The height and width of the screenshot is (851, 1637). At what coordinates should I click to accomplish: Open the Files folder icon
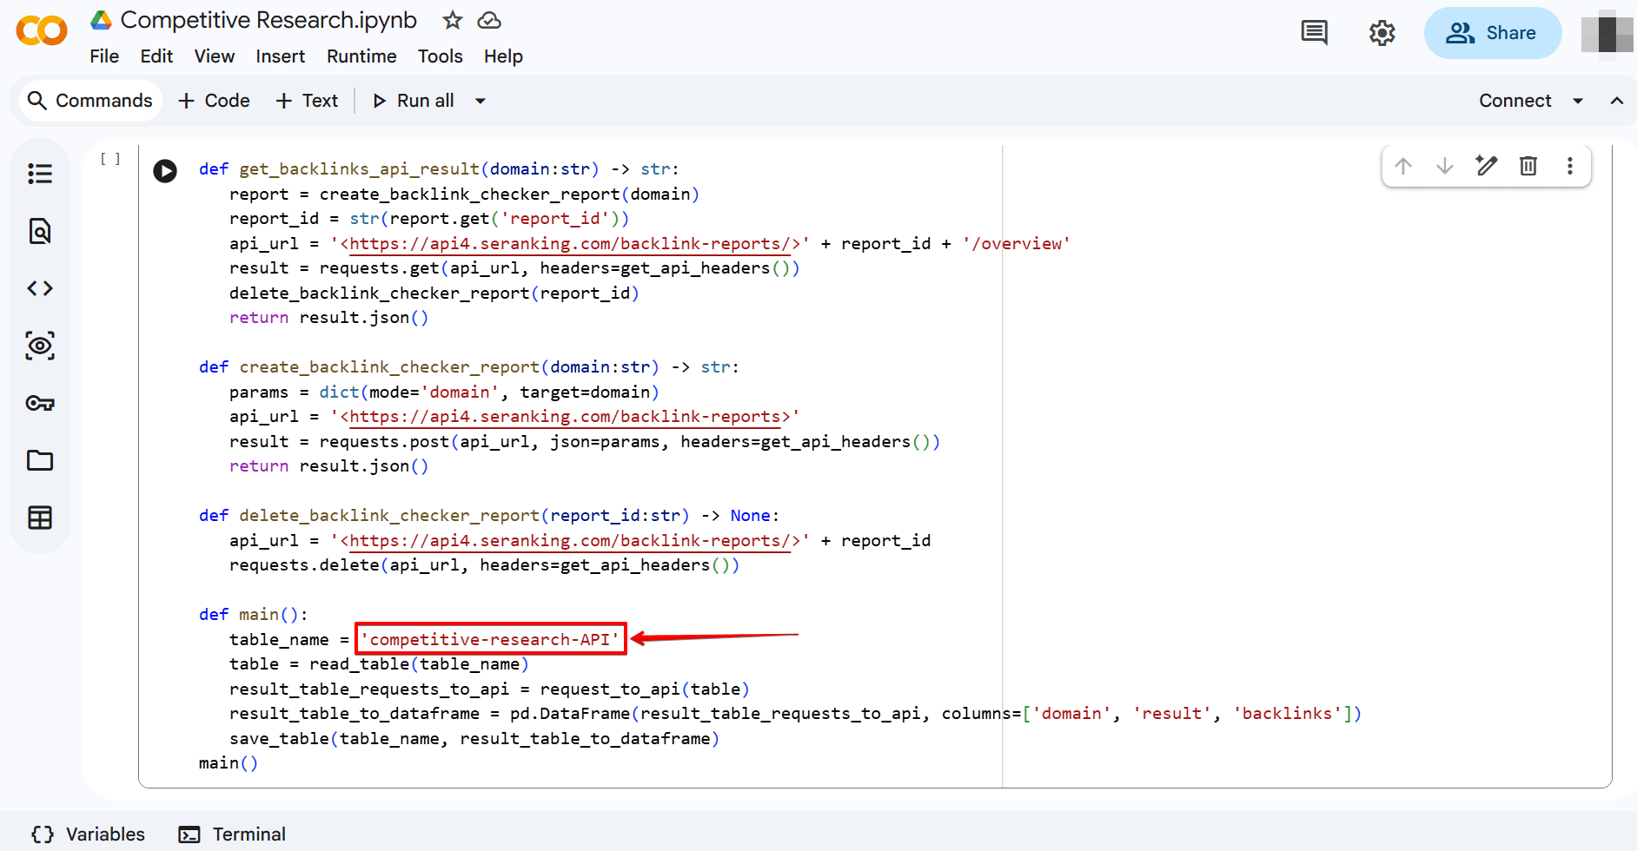point(40,460)
